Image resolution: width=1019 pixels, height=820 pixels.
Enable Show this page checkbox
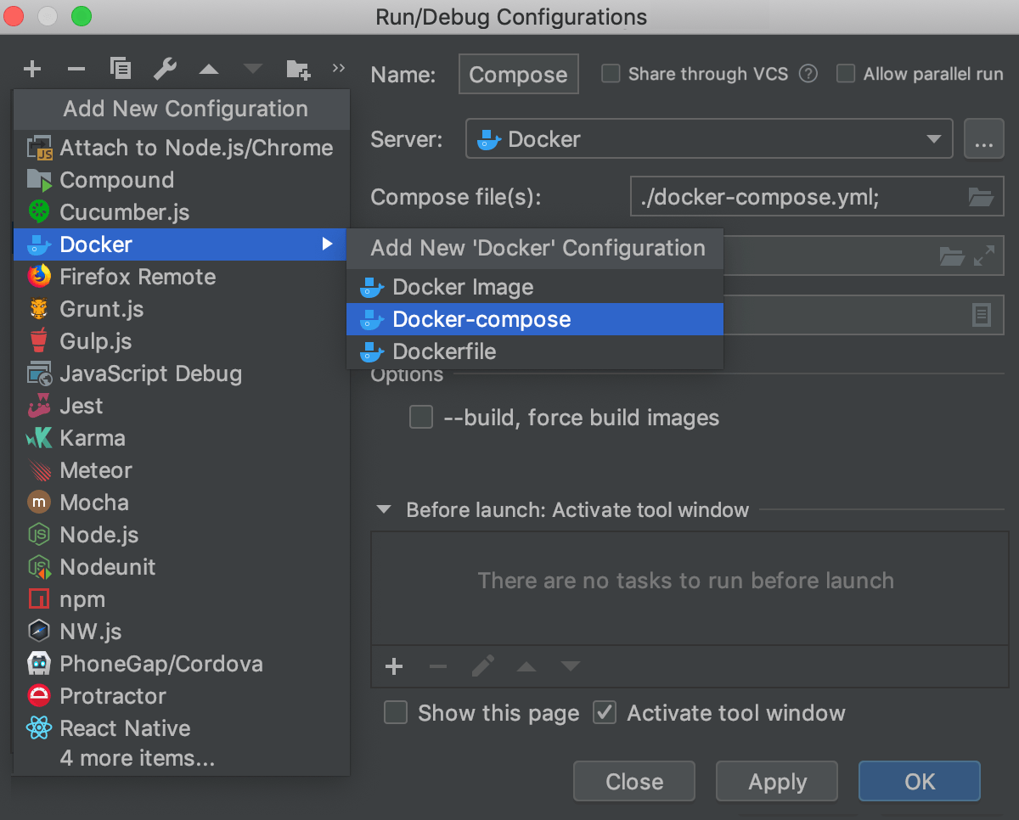pos(396,713)
